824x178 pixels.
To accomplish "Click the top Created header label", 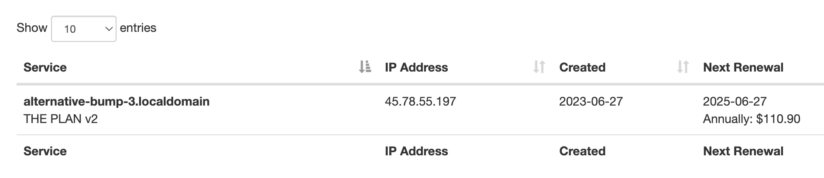I will (x=582, y=67).
